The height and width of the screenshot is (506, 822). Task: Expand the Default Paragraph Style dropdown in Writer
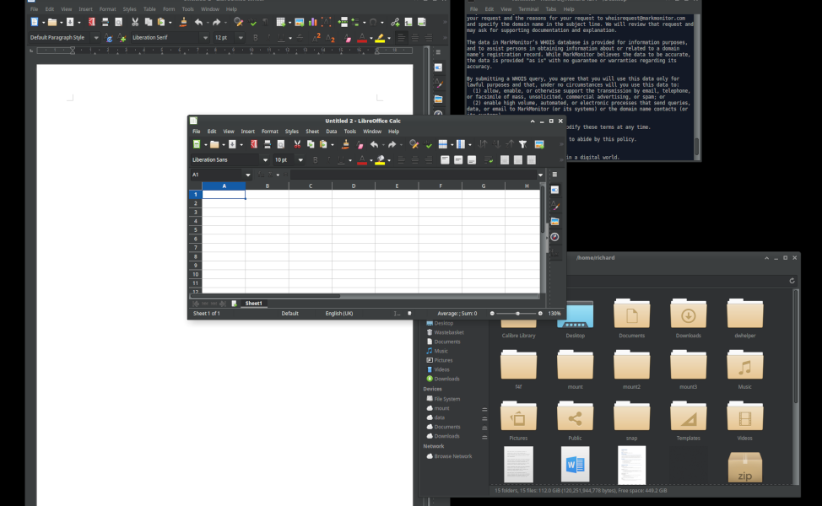96,38
